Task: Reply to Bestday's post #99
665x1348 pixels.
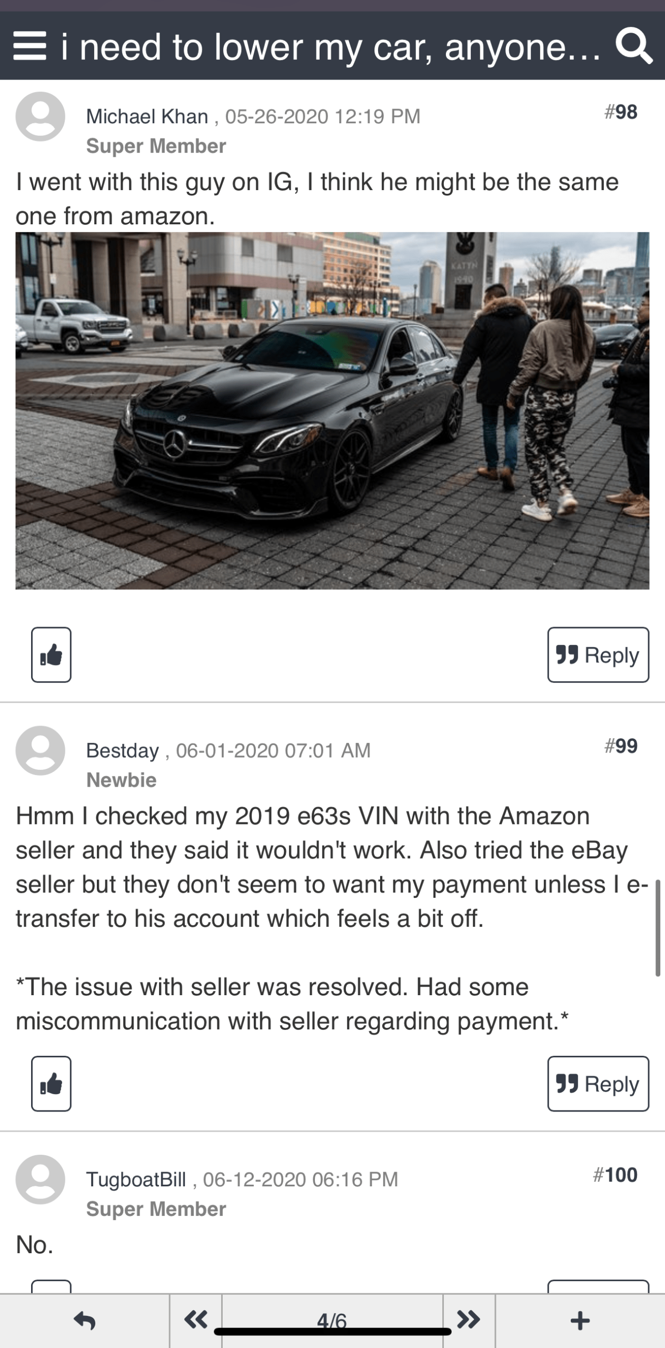Action: (x=598, y=1084)
